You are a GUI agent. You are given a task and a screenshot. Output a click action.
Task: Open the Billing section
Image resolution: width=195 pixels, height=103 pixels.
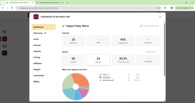coord(36,81)
